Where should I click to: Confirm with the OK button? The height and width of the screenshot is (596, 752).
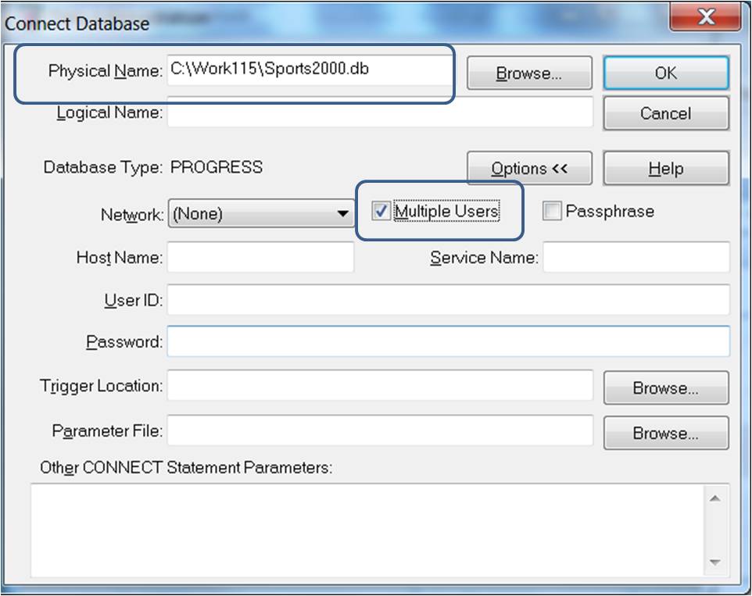[666, 73]
